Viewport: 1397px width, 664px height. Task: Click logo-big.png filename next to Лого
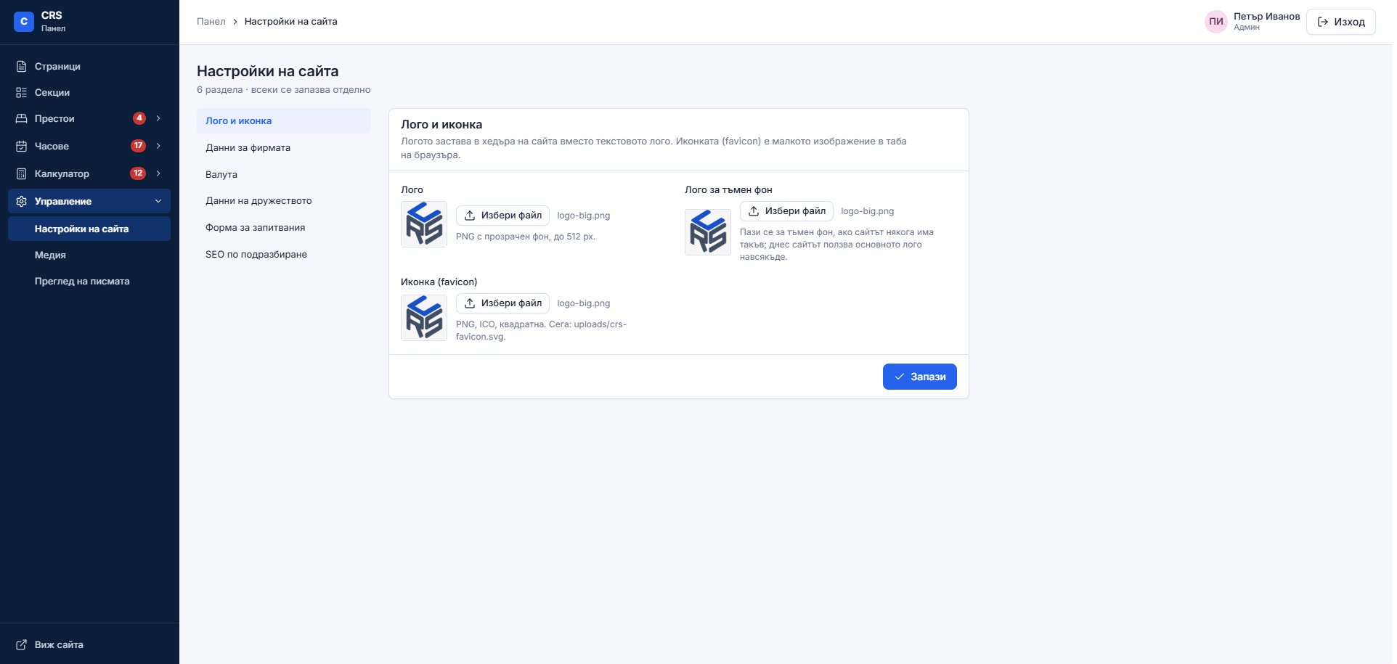click(x=584, y=216)
